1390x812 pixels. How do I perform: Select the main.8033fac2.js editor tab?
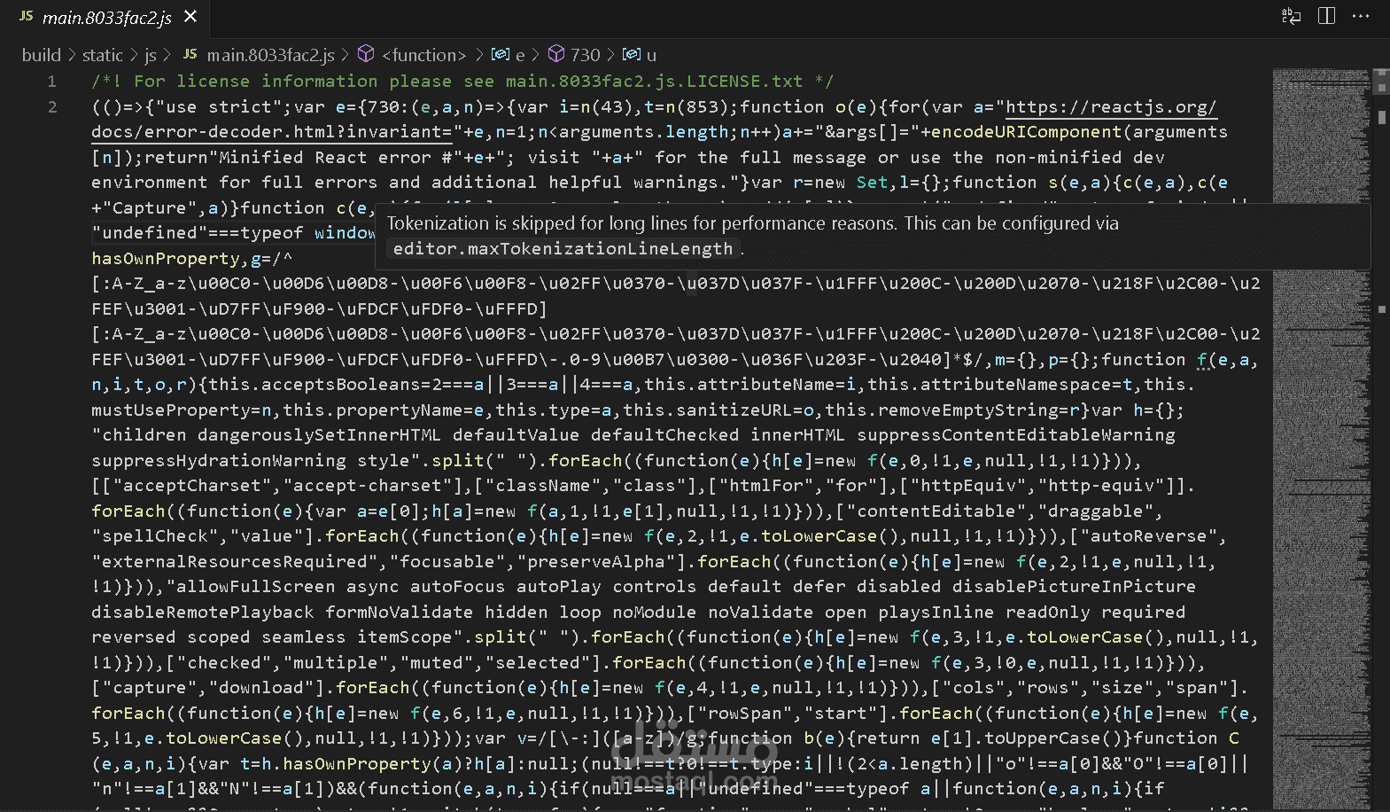click(107, 17)
